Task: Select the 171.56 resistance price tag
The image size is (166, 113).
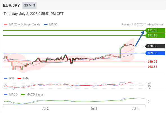Action: click(x=155, y=30)
